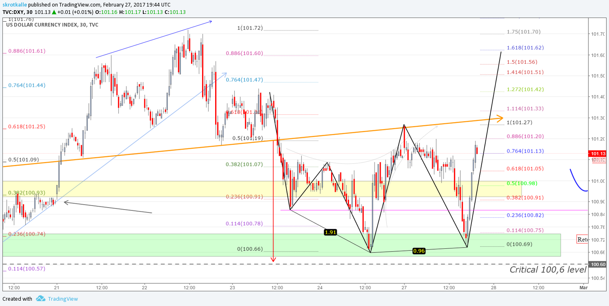Click the 28 date on time axis

coord(493,287)
